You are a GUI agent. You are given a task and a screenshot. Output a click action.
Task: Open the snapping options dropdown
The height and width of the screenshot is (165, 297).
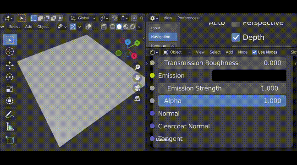pos(123,18)
